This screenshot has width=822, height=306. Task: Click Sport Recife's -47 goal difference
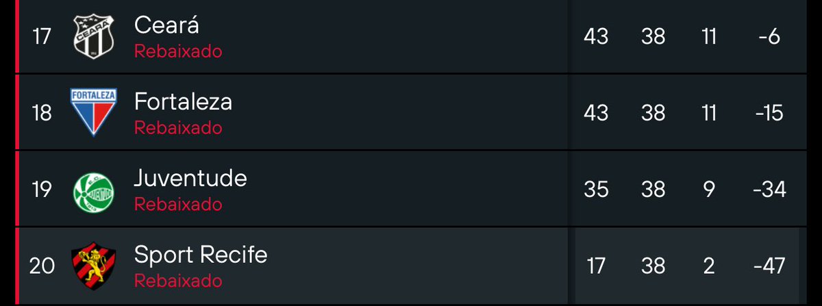pyautogui.click(x=769, y=266)
